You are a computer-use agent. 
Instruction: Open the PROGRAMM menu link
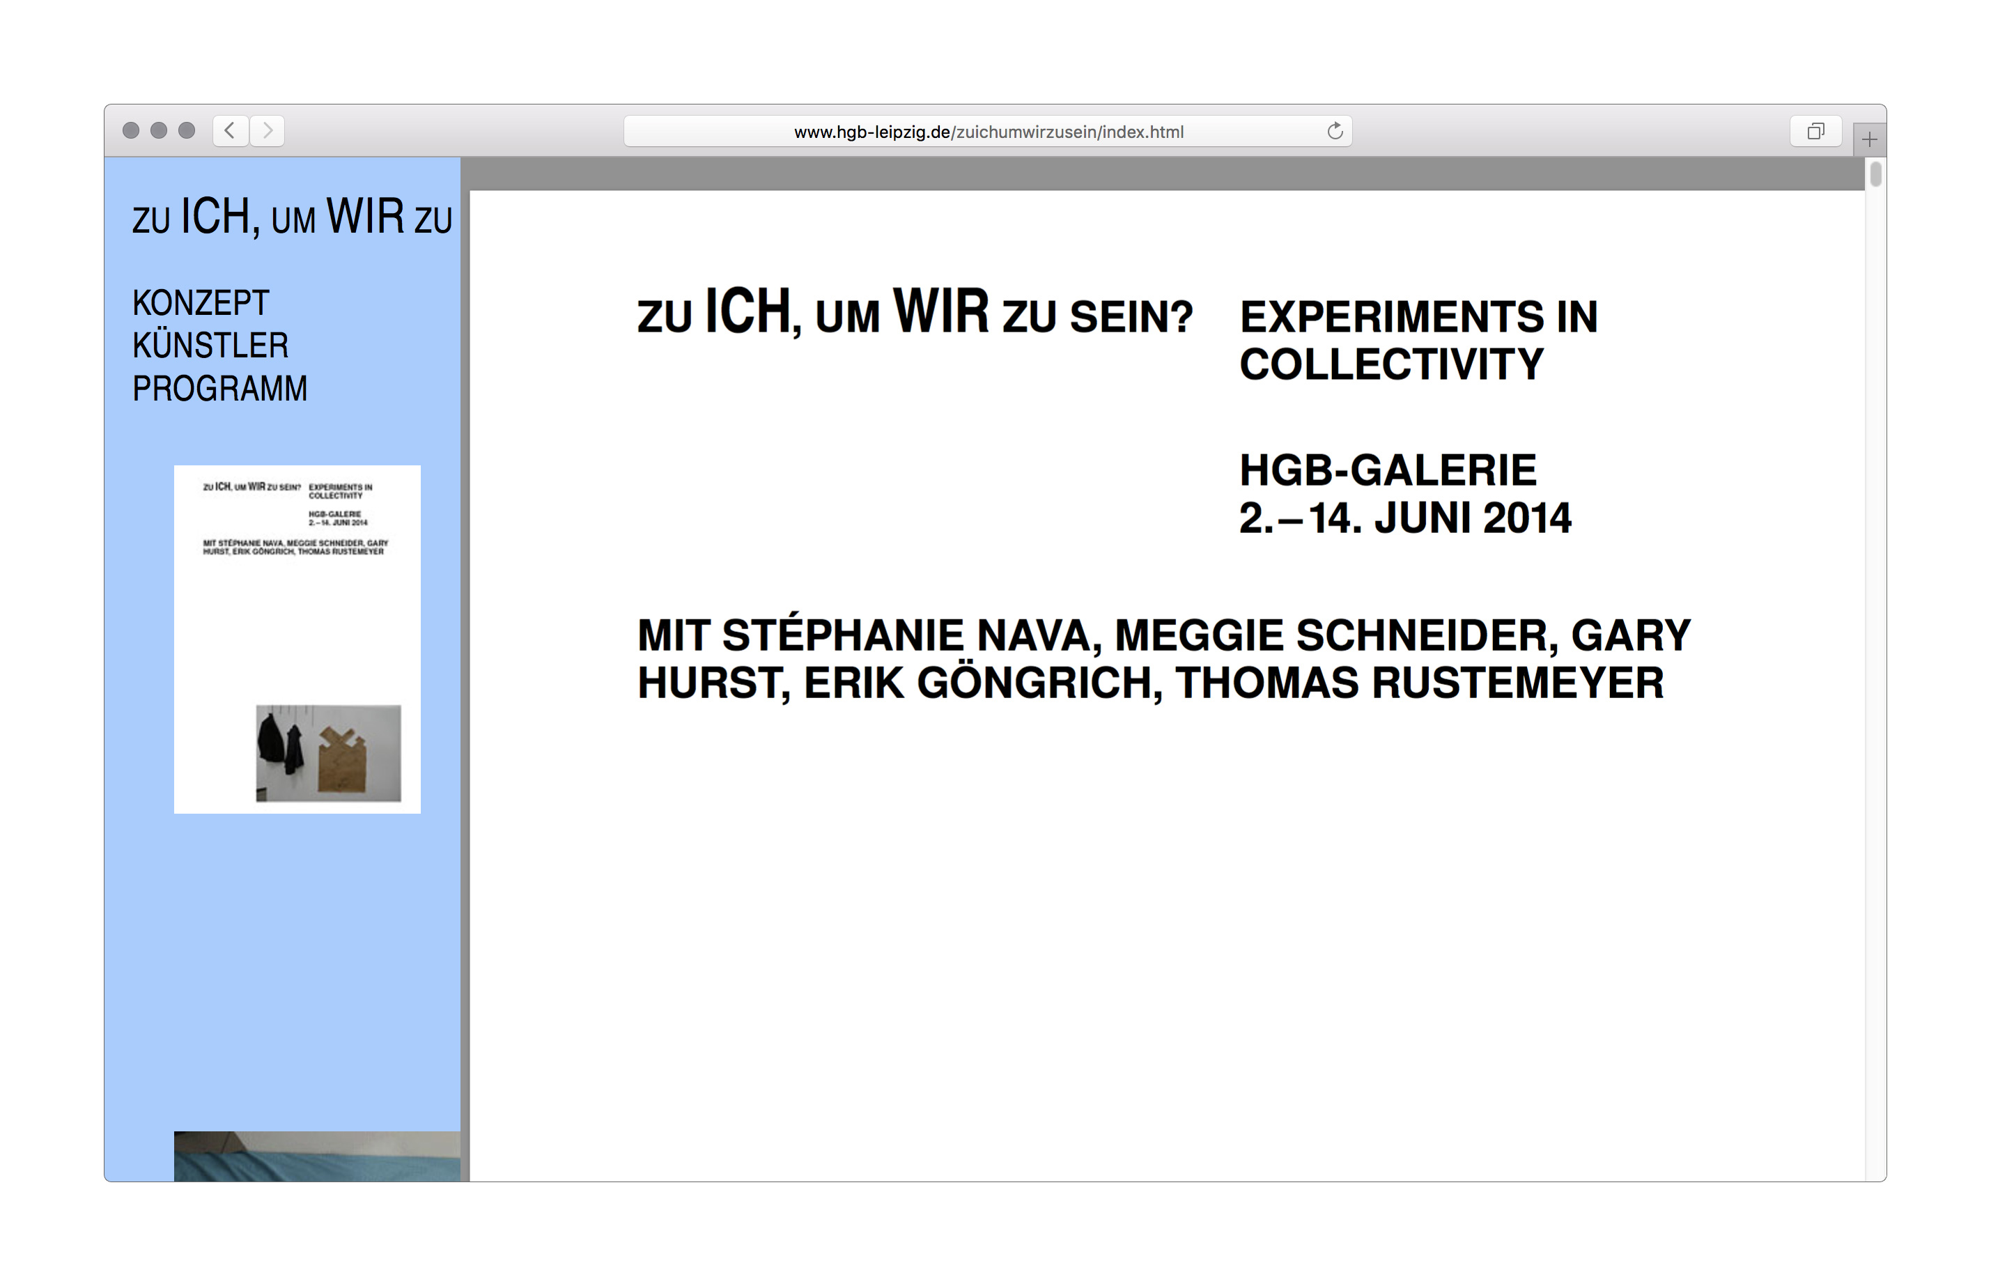(x=219, y=388)
